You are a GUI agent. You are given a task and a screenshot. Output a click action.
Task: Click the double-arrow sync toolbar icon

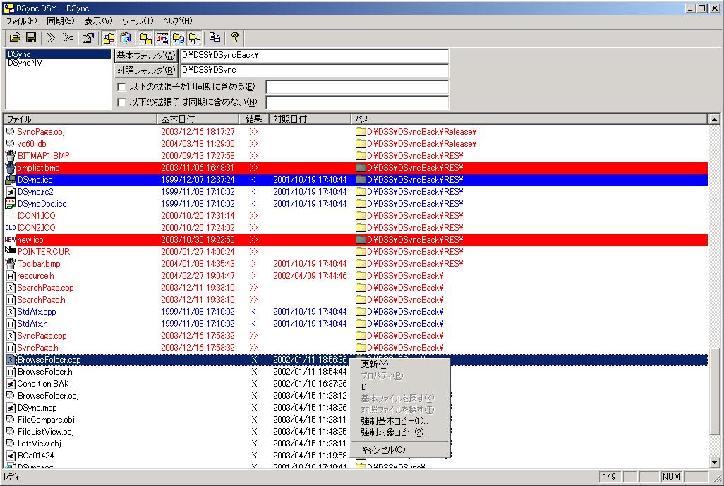pos(51,37)
